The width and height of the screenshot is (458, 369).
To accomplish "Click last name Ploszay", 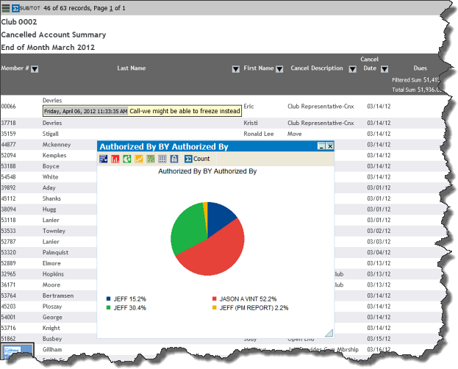I will (52, 307).
